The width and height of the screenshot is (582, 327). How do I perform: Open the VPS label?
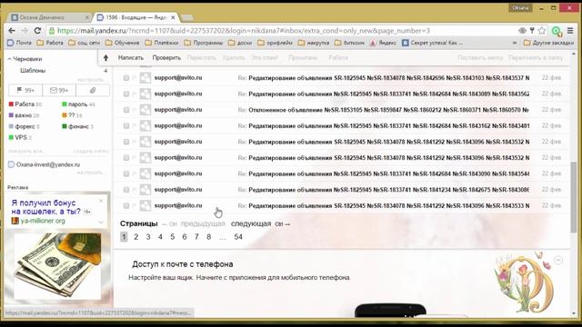(x=21, y=137)
